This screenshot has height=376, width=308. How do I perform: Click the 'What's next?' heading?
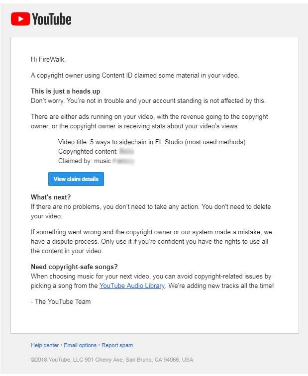tap(51, 197)
